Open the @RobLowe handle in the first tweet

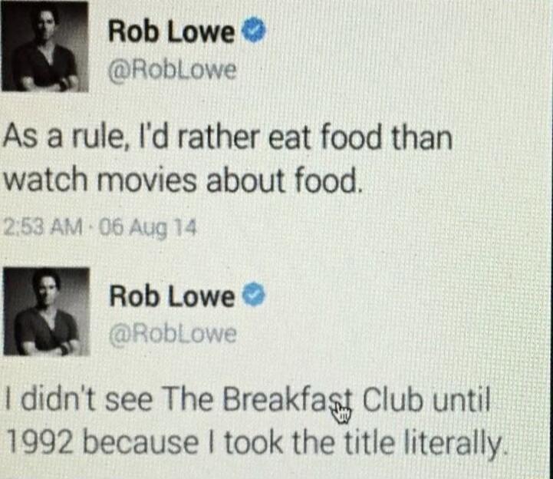click(x=172, y=71)
